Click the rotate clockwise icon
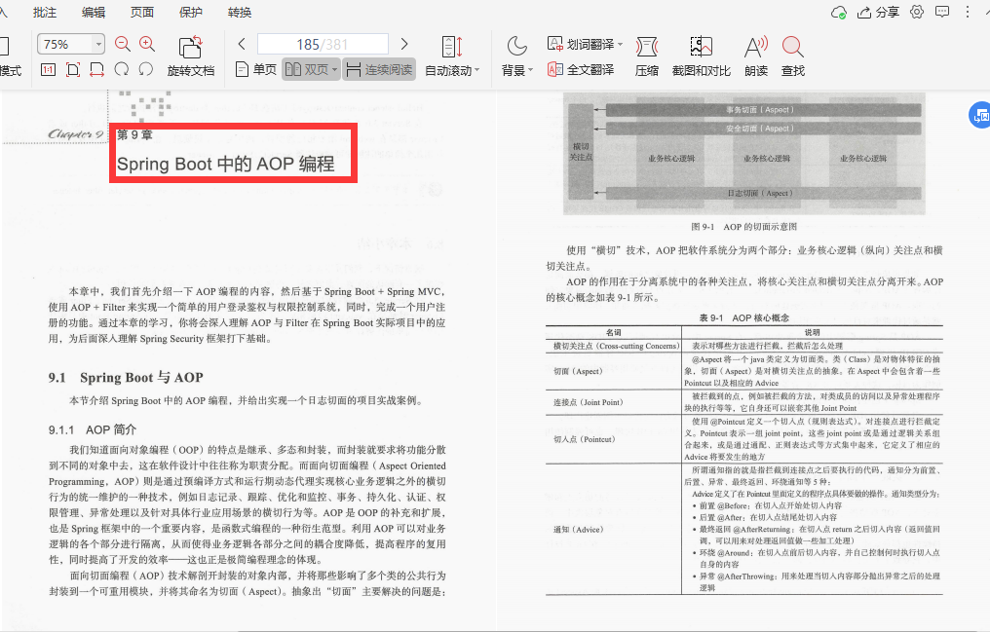Image resolution: width=990 pixels, height=632 pixels. coord(121,69)
